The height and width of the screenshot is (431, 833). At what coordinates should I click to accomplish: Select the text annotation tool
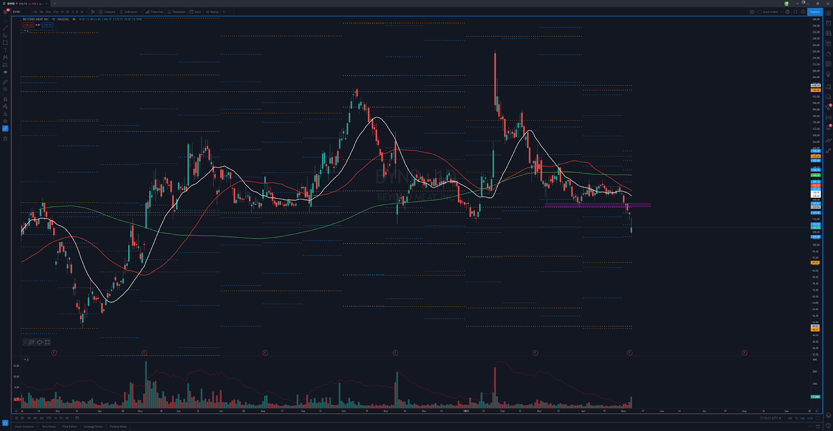5,50
